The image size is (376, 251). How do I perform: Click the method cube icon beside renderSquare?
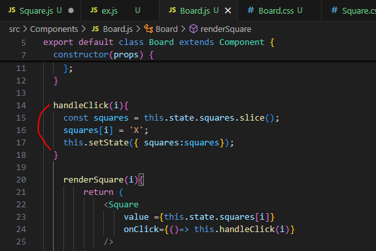click(194, 29)
